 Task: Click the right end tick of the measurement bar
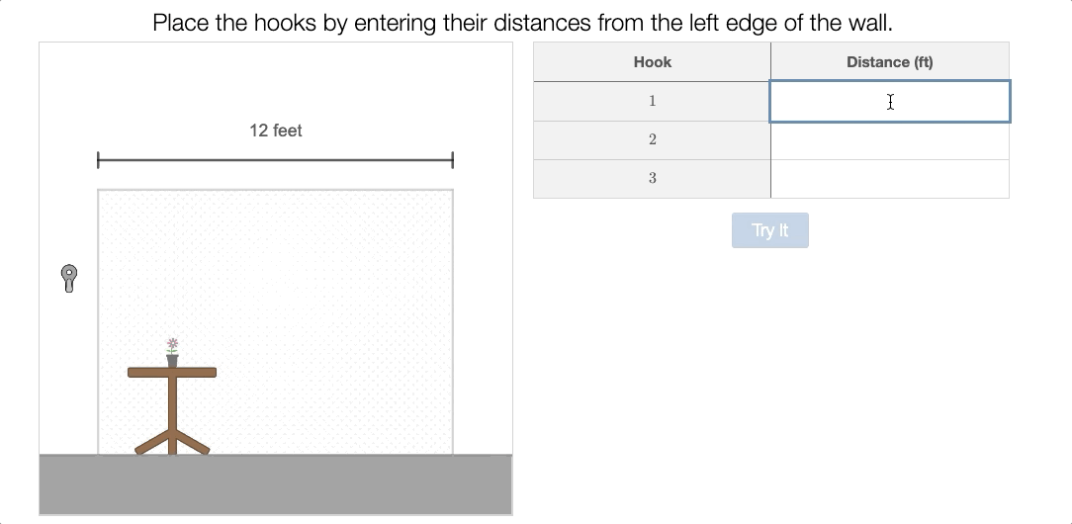[x=453, y=160]
